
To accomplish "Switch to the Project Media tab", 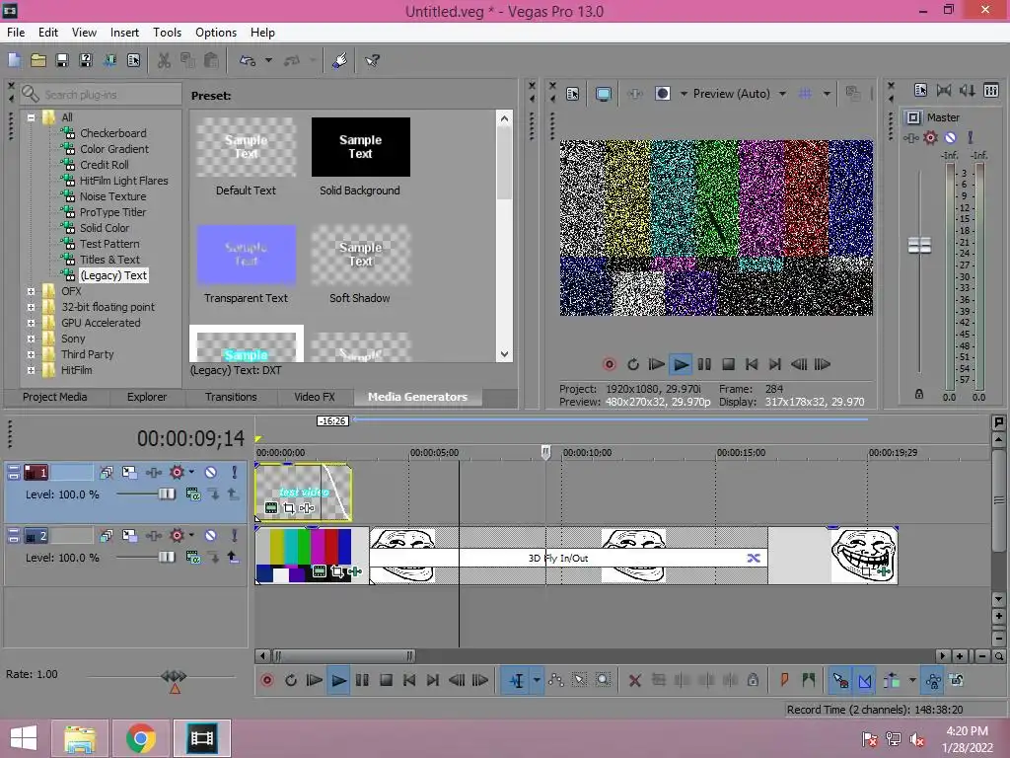I will coord(55,397).
